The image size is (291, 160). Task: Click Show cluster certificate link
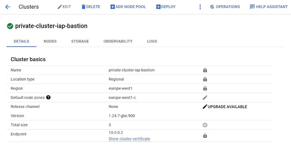click(x=129, y=139)
